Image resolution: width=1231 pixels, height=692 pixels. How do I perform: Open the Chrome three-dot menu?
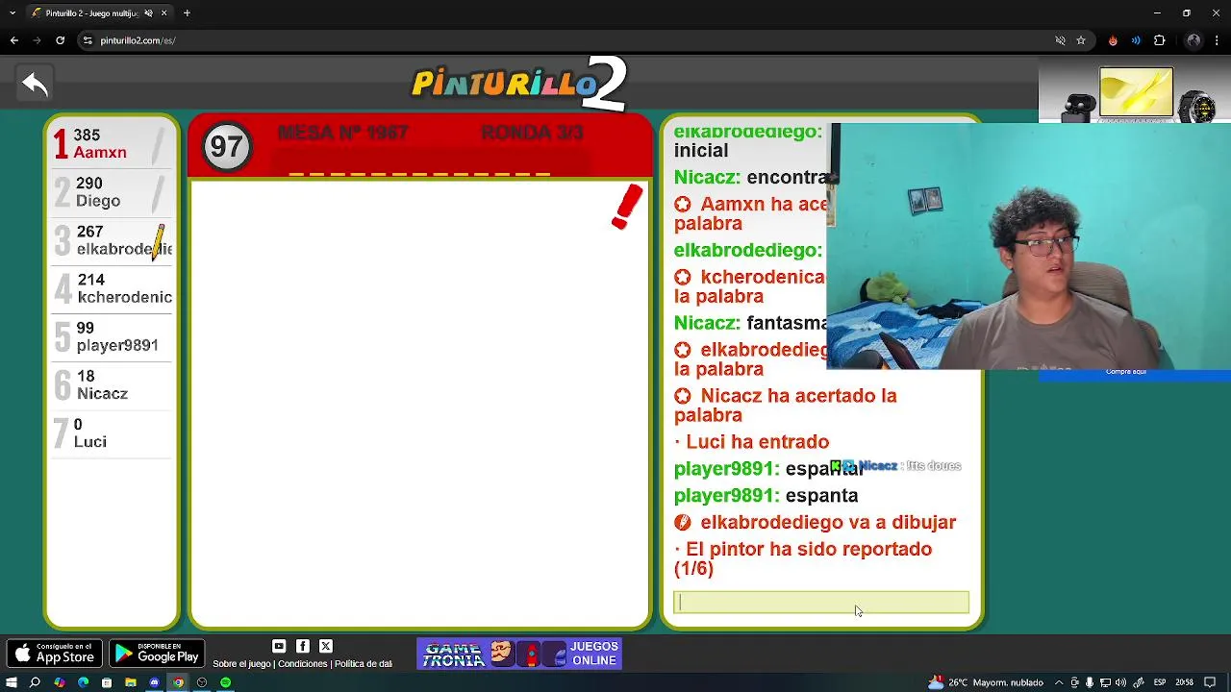click(1217, 40)
